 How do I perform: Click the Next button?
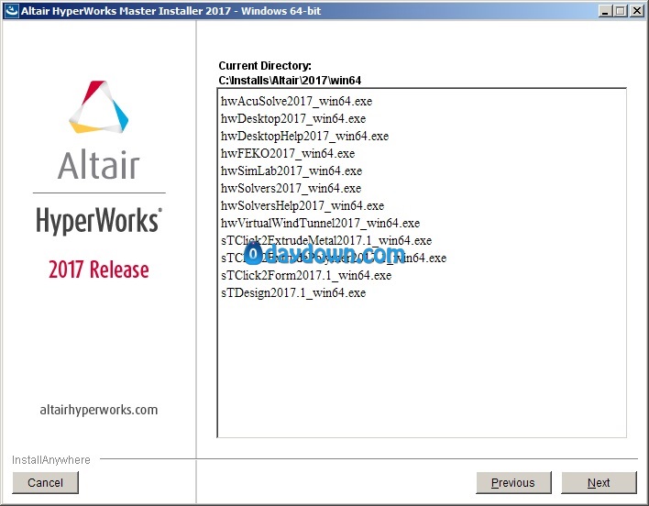[599, 482]
